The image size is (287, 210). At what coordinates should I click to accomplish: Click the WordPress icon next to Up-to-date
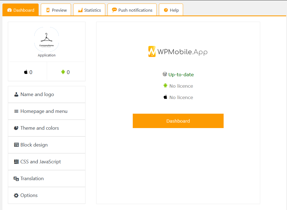click(165, 74)
